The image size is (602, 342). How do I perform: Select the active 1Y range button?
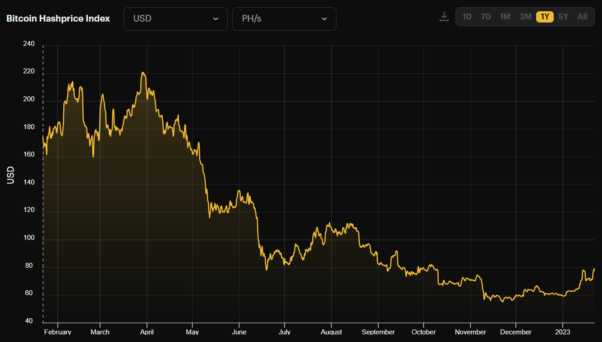[x=545, y=17]
